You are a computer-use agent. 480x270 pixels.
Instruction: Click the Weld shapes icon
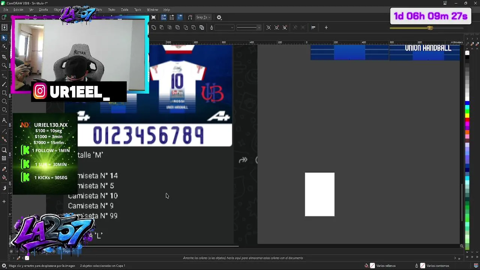[154, 27]
